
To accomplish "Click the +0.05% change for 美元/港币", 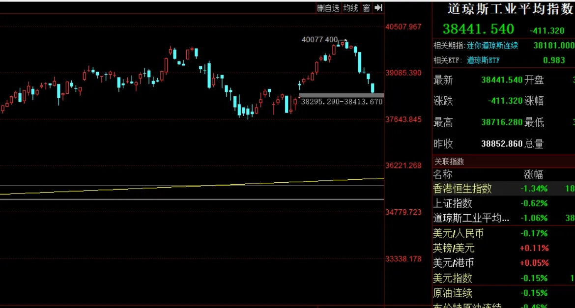I will 534,263.
